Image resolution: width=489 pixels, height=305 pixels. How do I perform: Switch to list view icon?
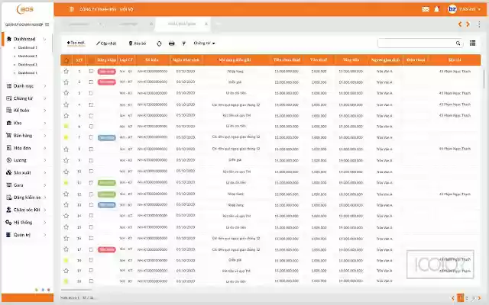coord(472,43)
